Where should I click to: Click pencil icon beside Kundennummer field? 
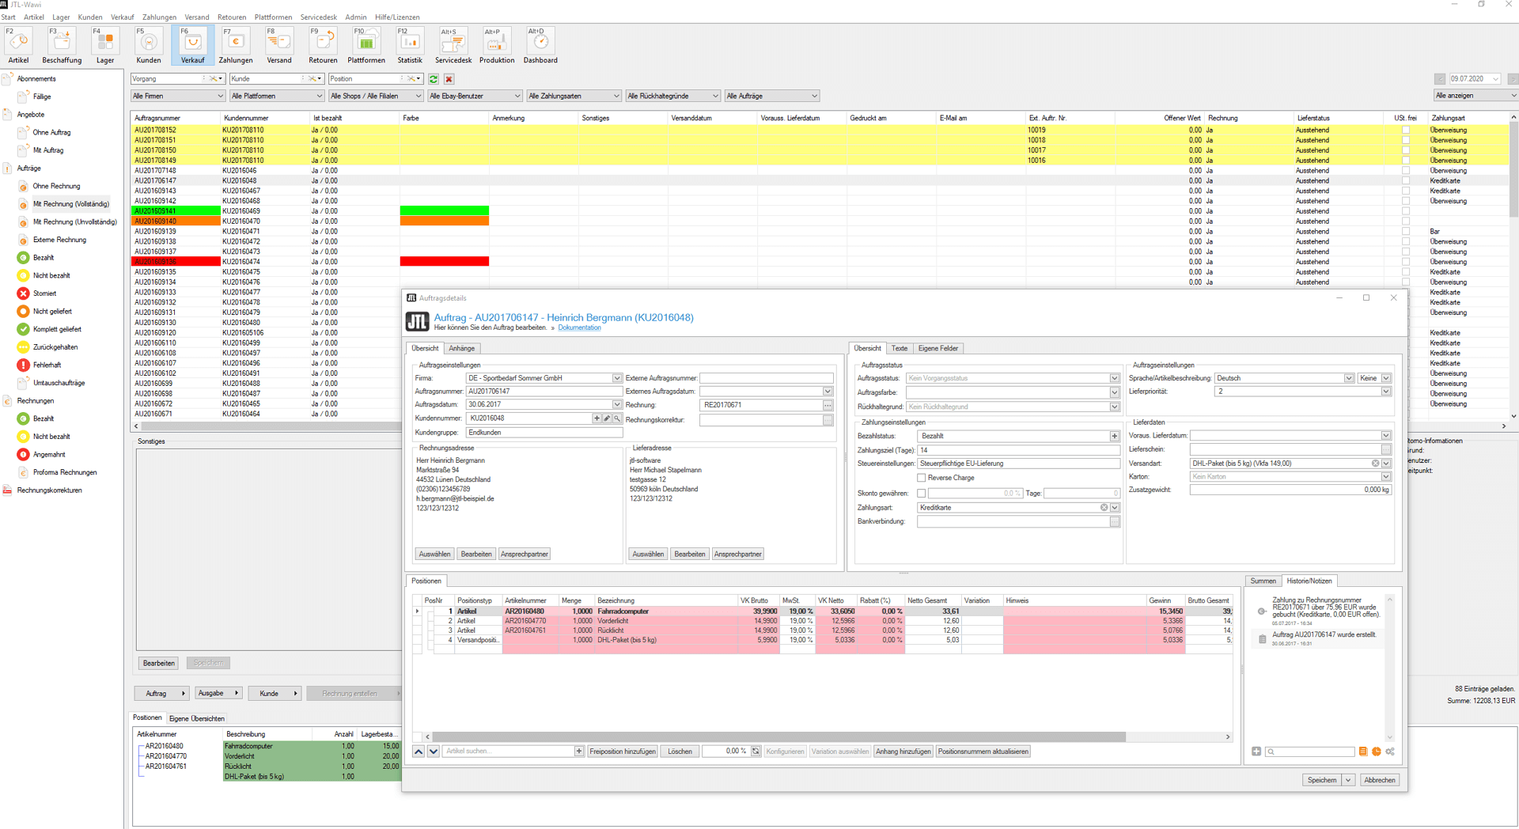click(x=607, y=418)
